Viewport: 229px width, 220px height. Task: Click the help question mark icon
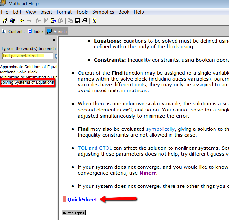coord(94,21)
